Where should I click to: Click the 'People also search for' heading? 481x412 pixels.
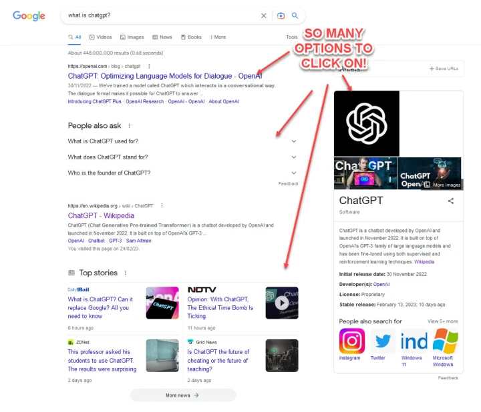point(370,321)
